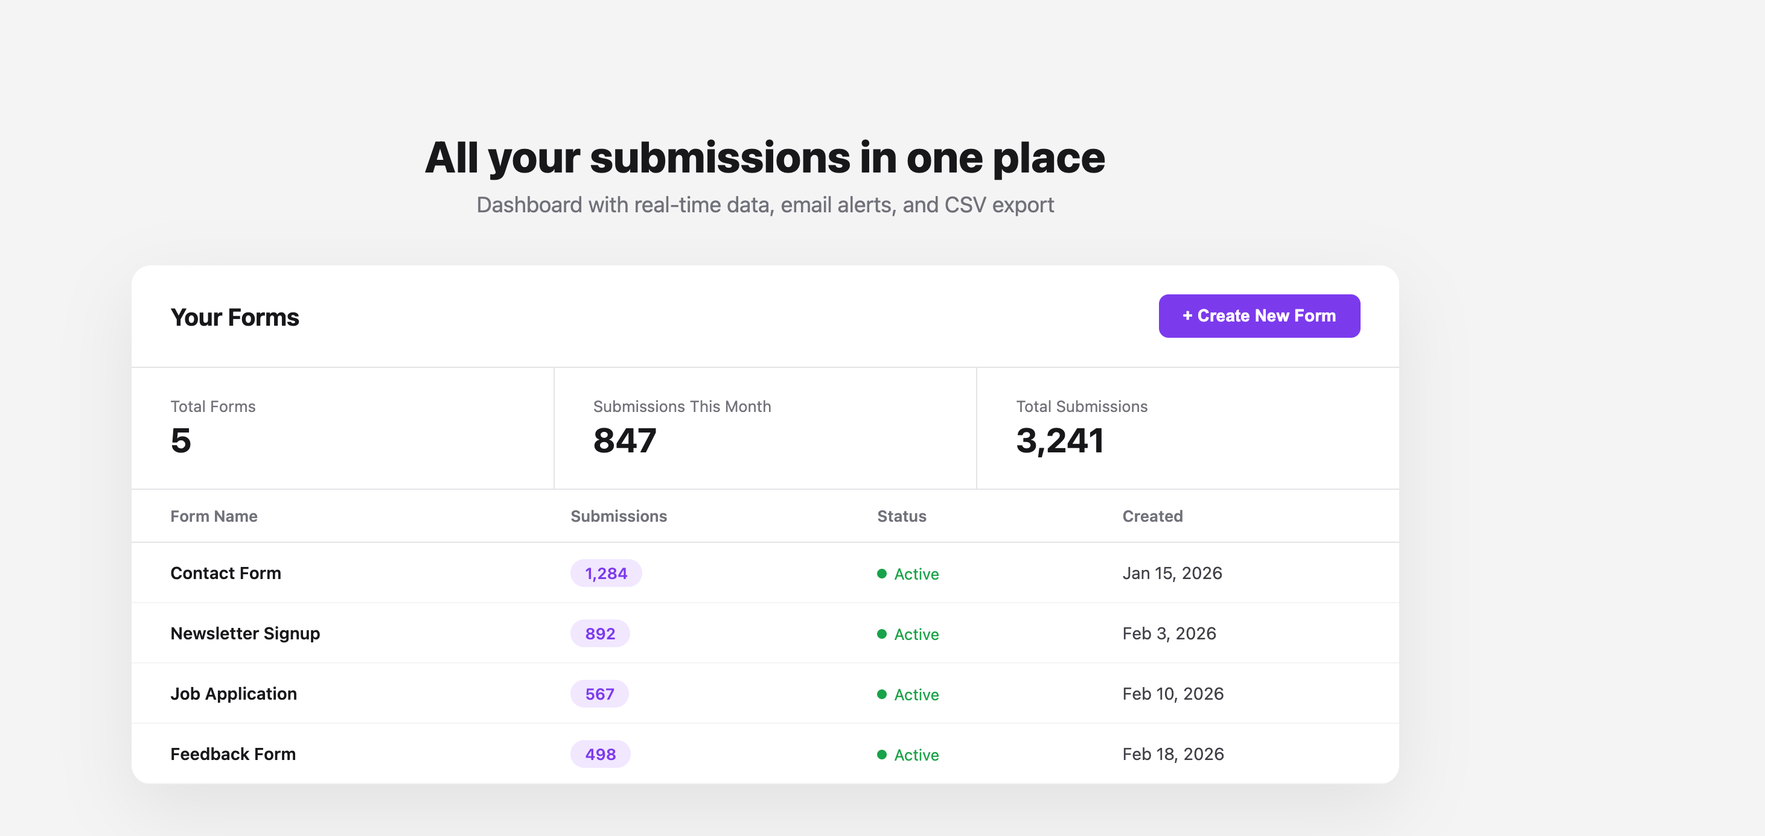This screenshot has height=836, width=1765.
Task: Open the Contact Form row
Action: pyautogui.click(x=225, y=573)
